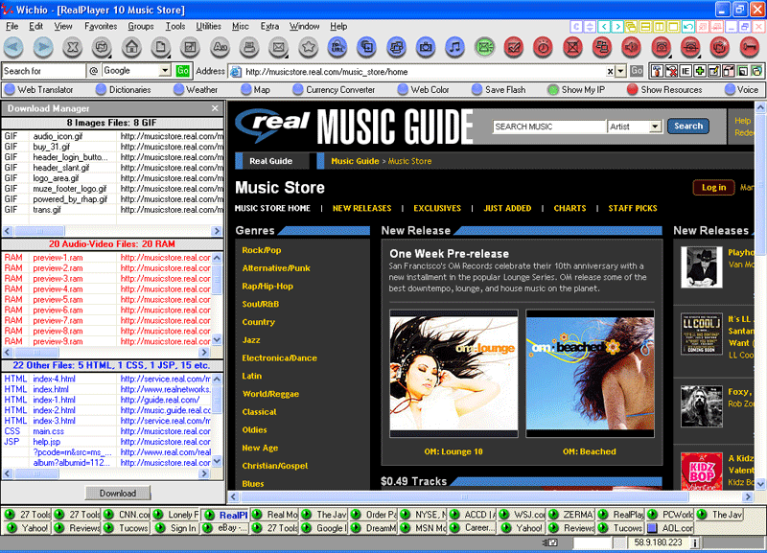Open the Google search engine dropdown
Viewport: 767px width, 553px height.
(165, 71)
